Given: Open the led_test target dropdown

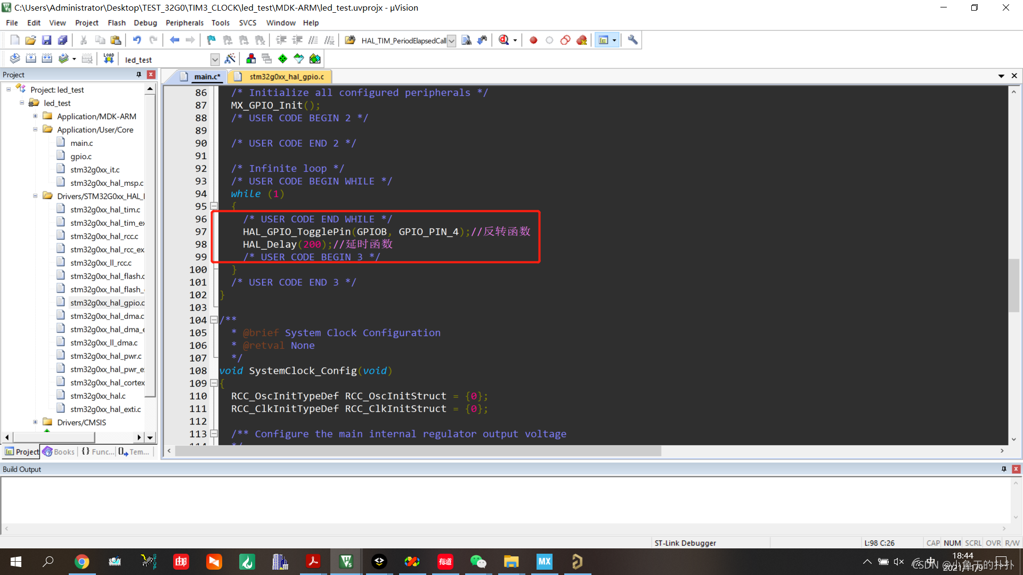Looking at the screenshot, I should point(215,59).
